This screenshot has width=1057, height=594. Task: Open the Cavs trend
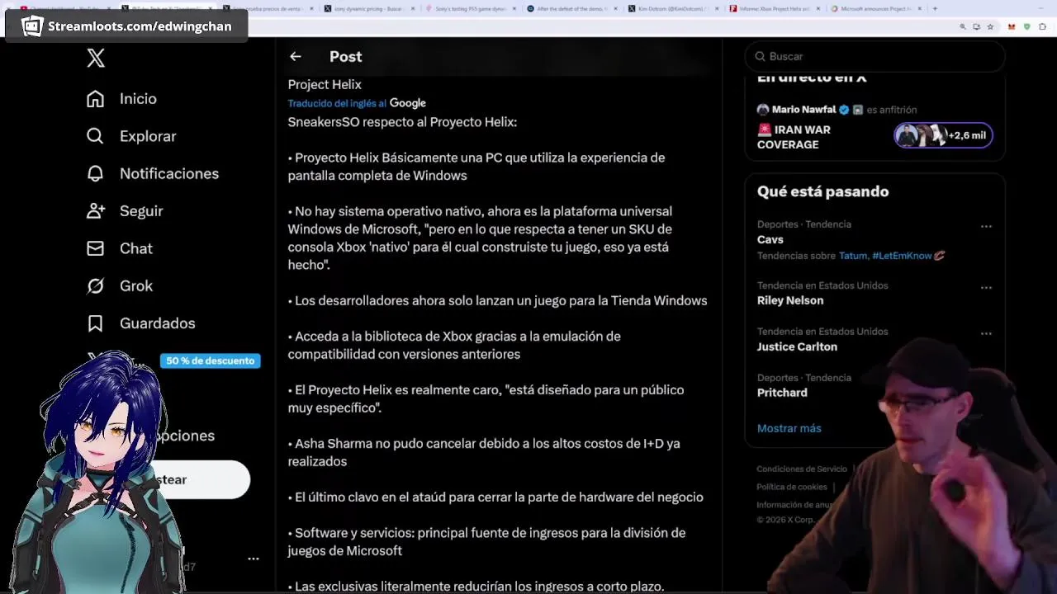[x=770, y=239]
